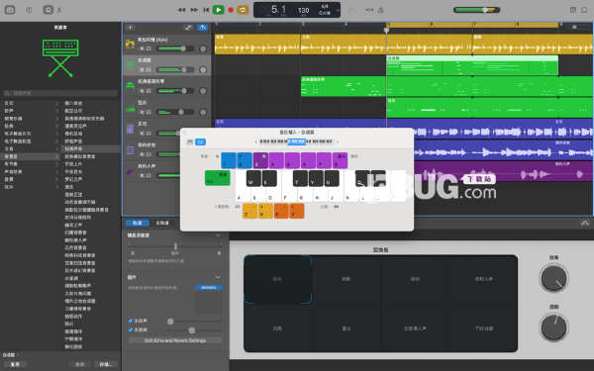This screenshot has width=594, height=371.
Task: Switch to the 主轨道 tab
Action: tap(162, 223)
